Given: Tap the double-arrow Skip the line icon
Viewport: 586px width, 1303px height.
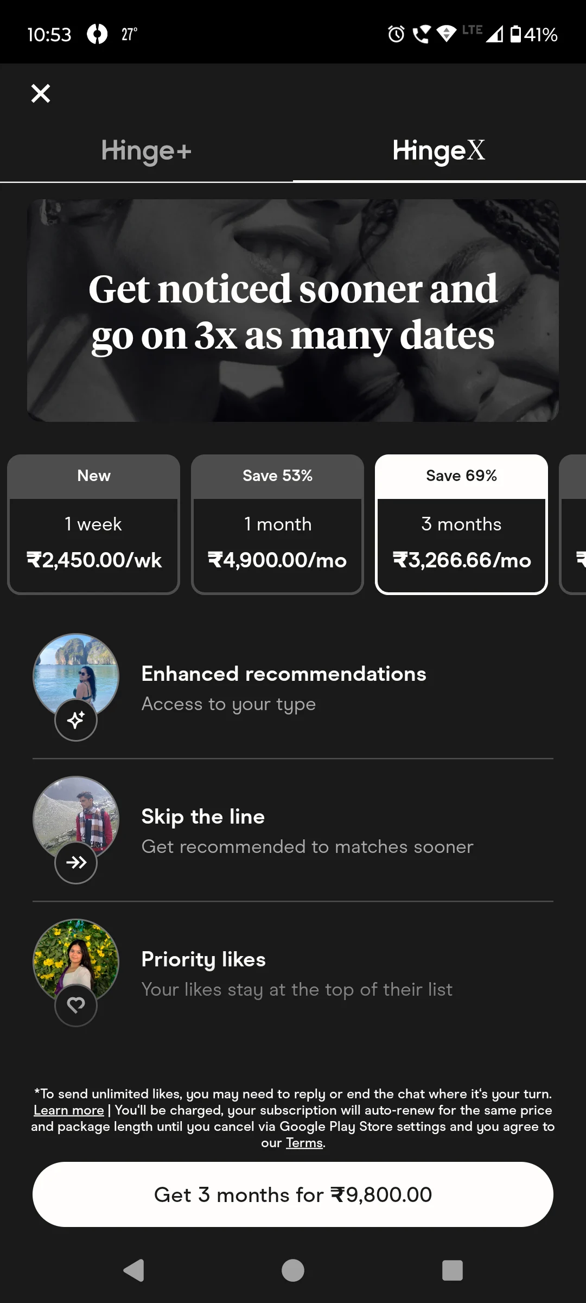Looking at the screenshot, I should (76, 863).
